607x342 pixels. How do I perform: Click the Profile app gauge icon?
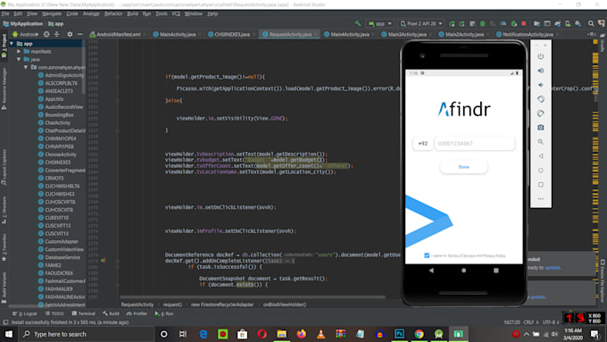[x=503, y=23]
